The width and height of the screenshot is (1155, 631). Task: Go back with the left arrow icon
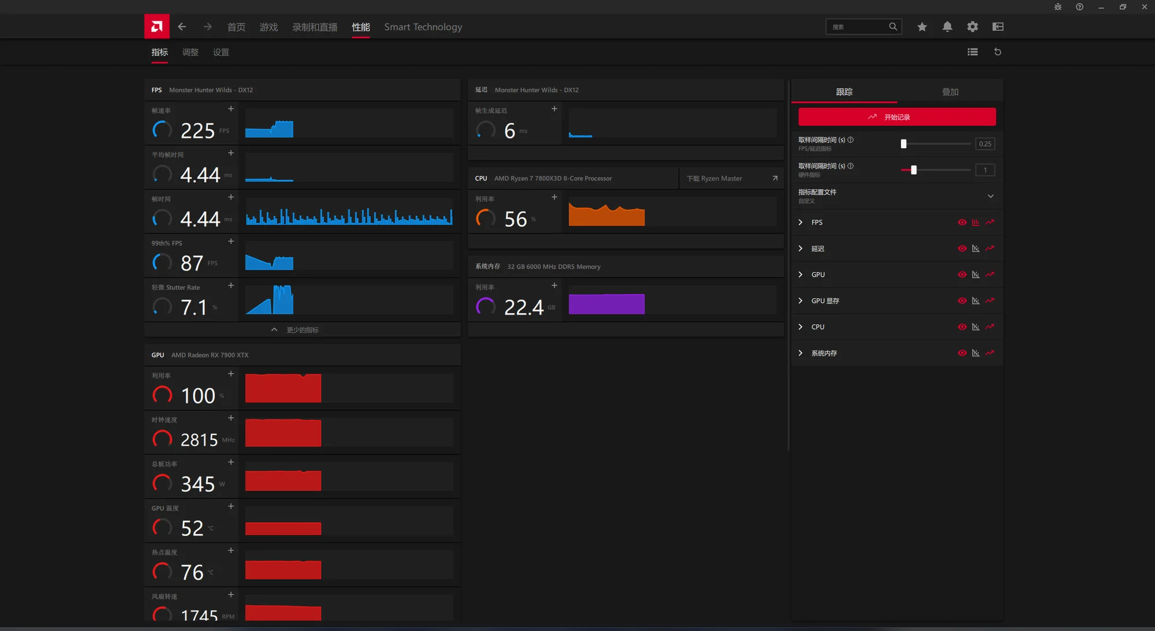pos(182,27)
